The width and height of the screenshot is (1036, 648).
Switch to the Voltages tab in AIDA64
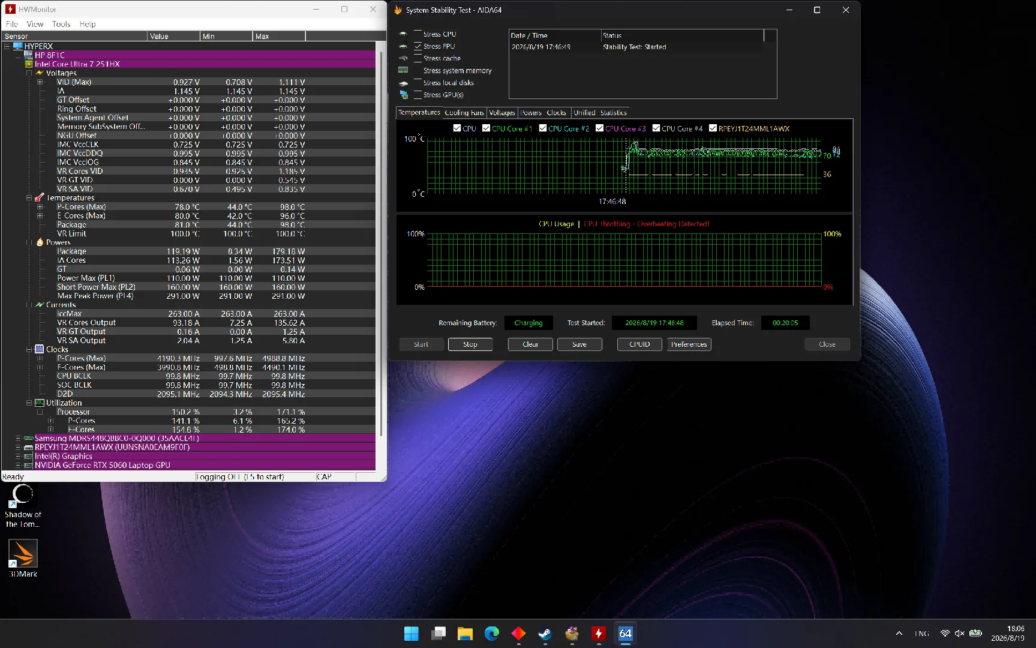[x=502, y=113]
